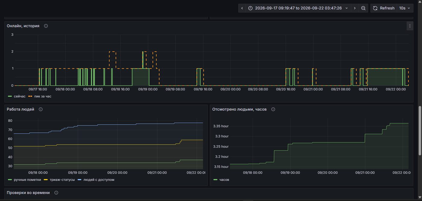This screenshot has width=422, height=201.
Task: Toggle часов series in legend
Action: pyautogui.click(x=221, y=180)
